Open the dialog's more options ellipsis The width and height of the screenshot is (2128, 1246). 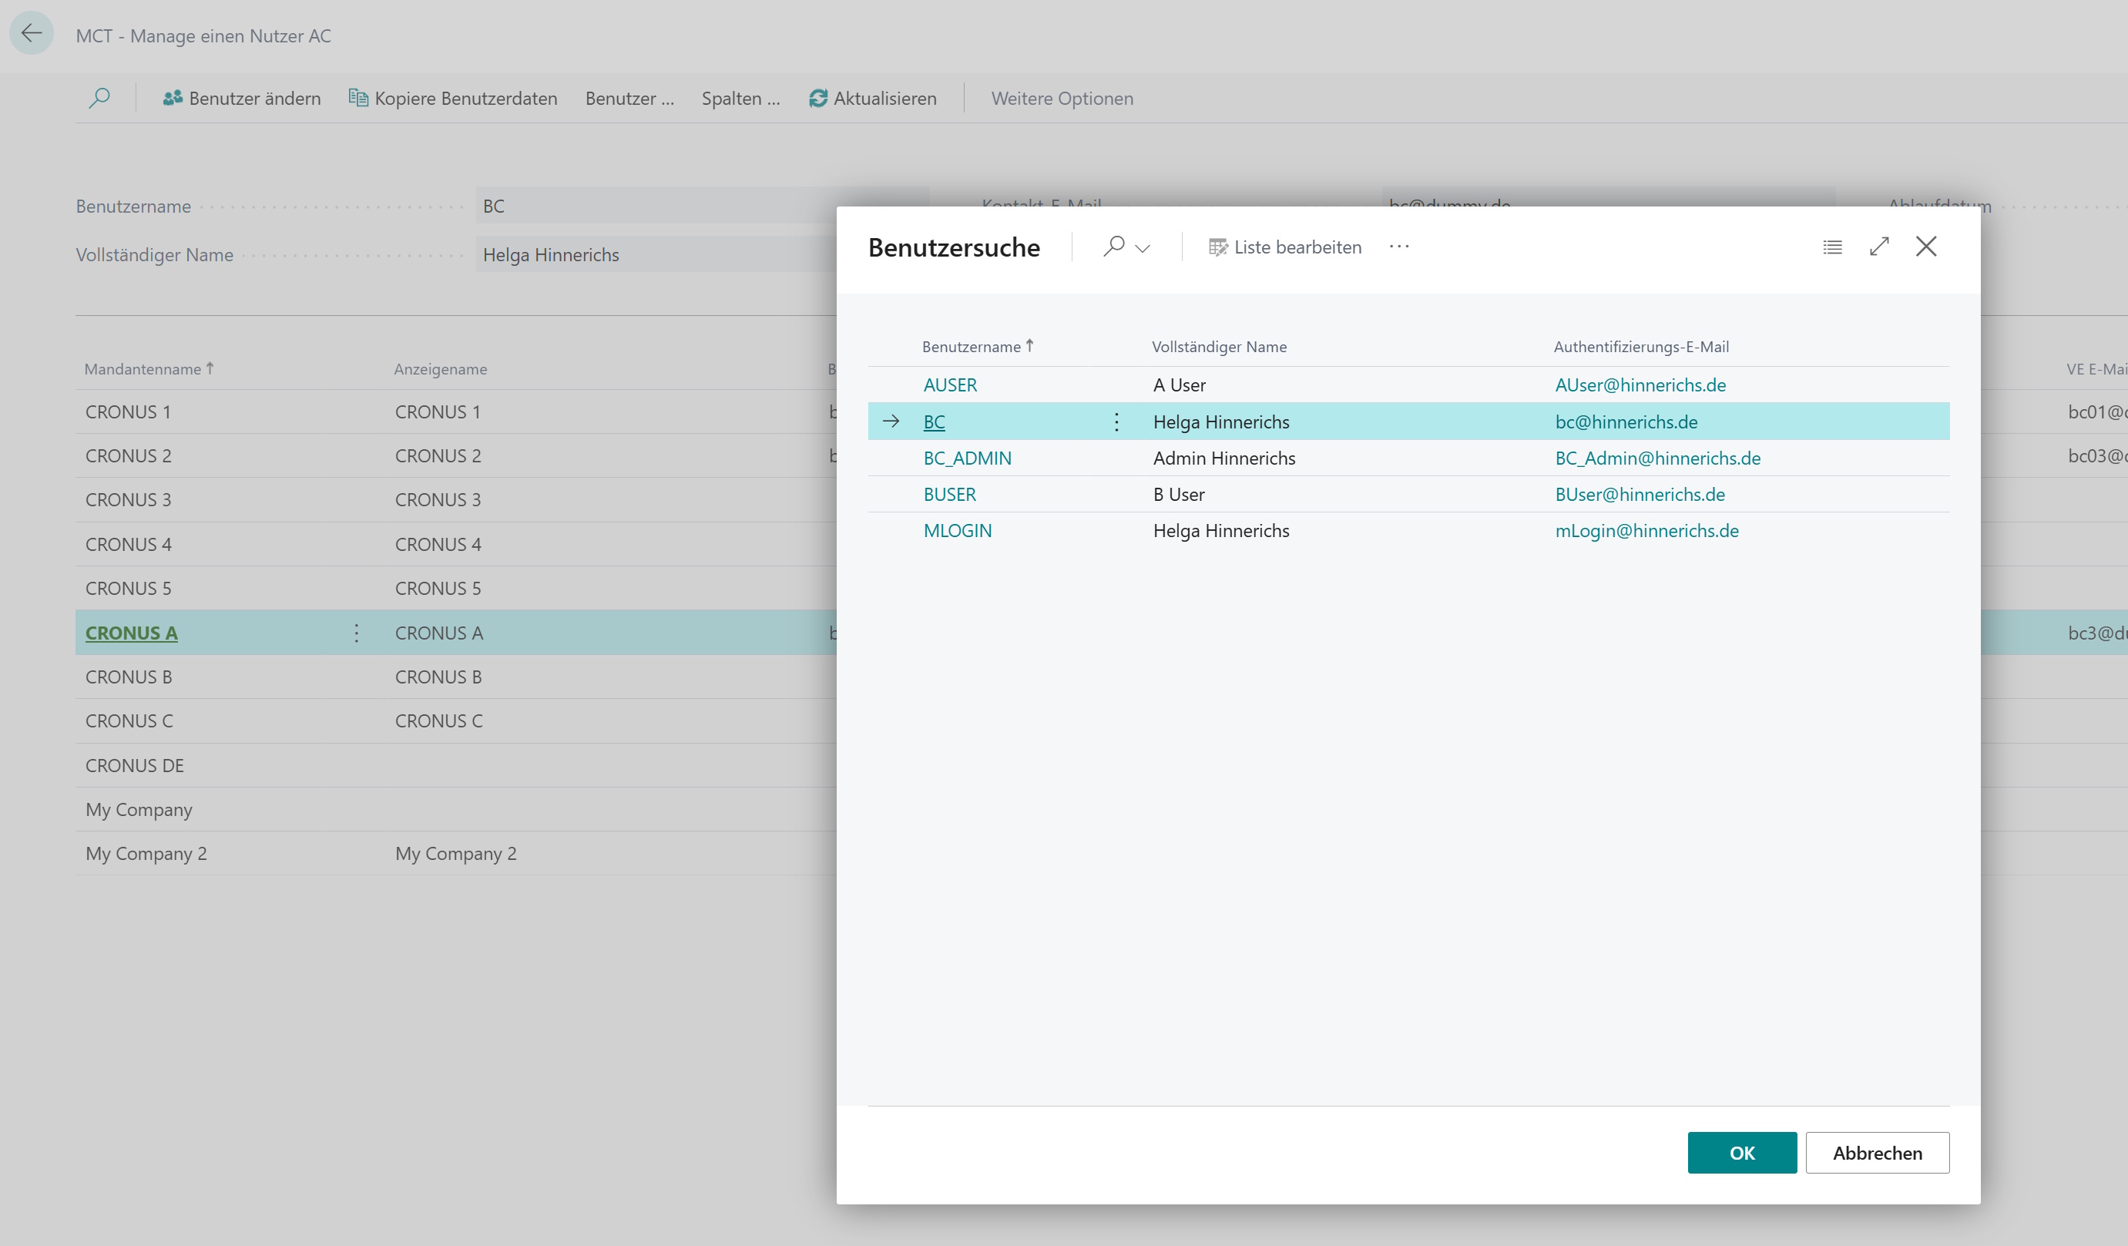[x=1399, y=247]
